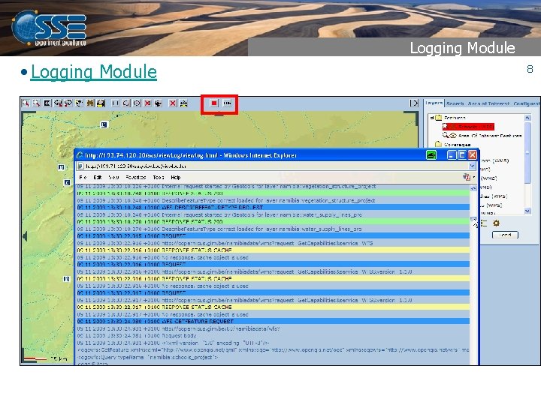Switch to the Search tab
The image size is (541, 405).
coord(455,103)
